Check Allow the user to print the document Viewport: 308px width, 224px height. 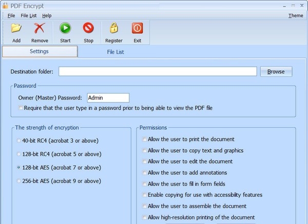(144, 139)
